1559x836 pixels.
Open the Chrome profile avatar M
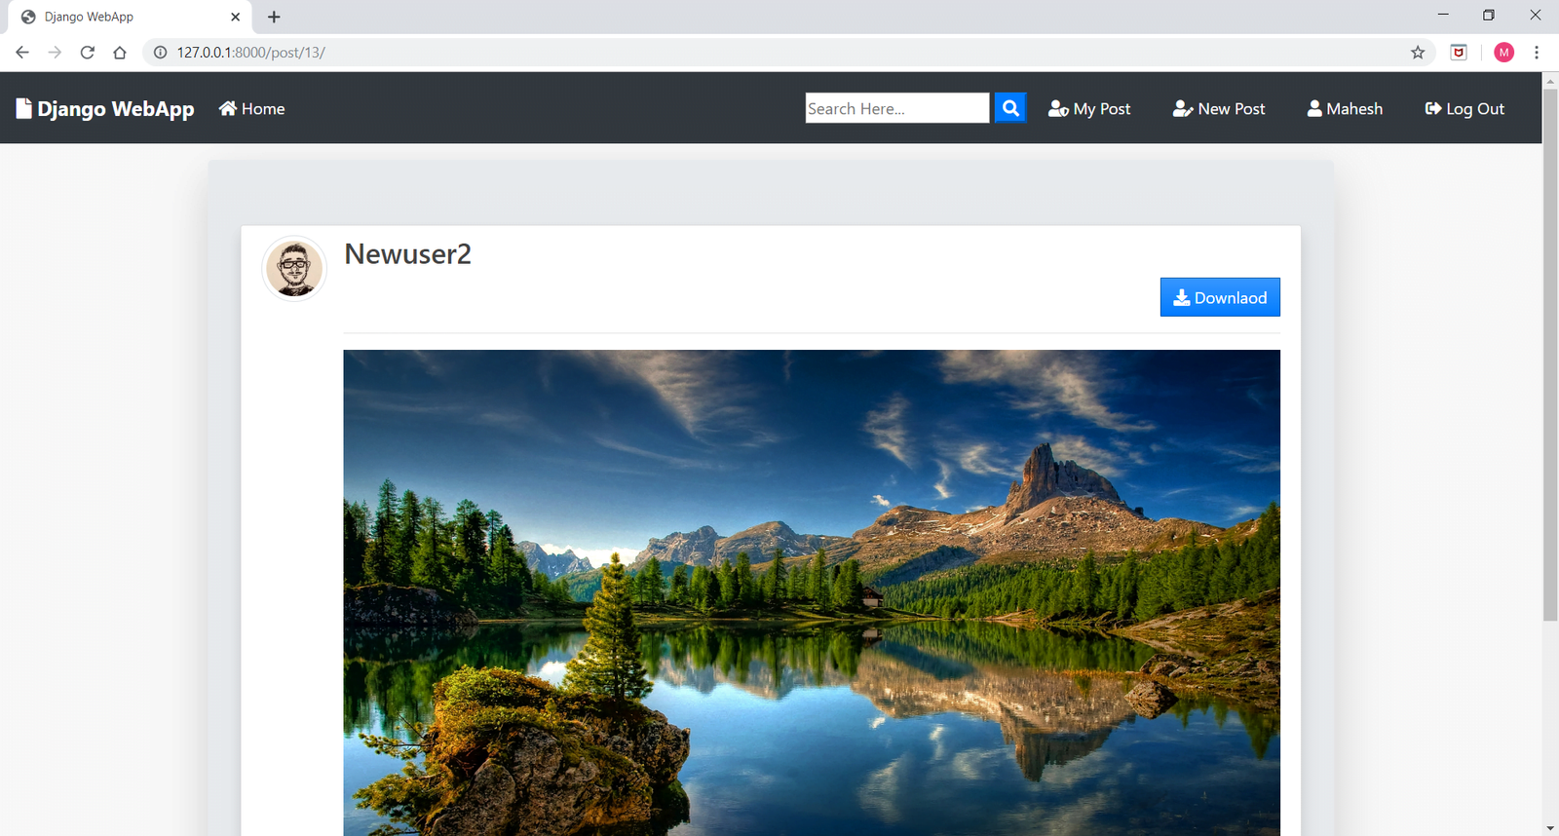(x=1503, y=53)
